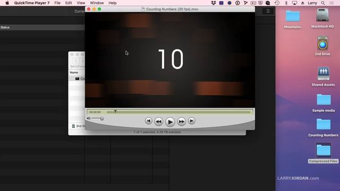Open the Help menu
The height and width of the screenshot is (191, 340).
(113, 3)
